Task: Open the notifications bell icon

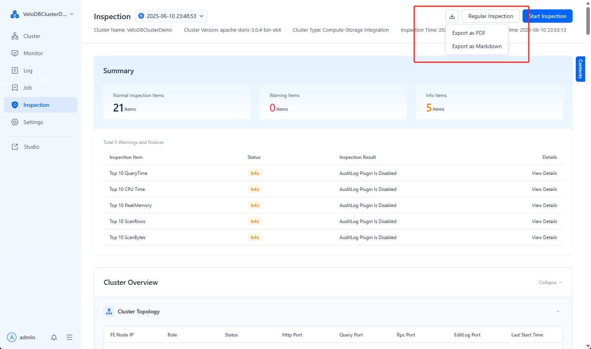Action: click(54, 337)
